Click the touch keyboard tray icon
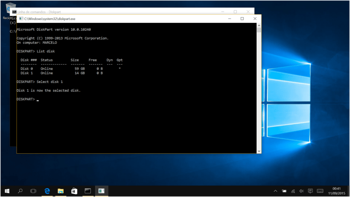 click(x=321, y=191)
